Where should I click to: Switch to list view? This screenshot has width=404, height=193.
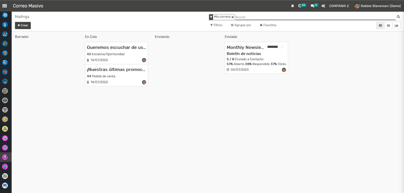tap(388, 26)
